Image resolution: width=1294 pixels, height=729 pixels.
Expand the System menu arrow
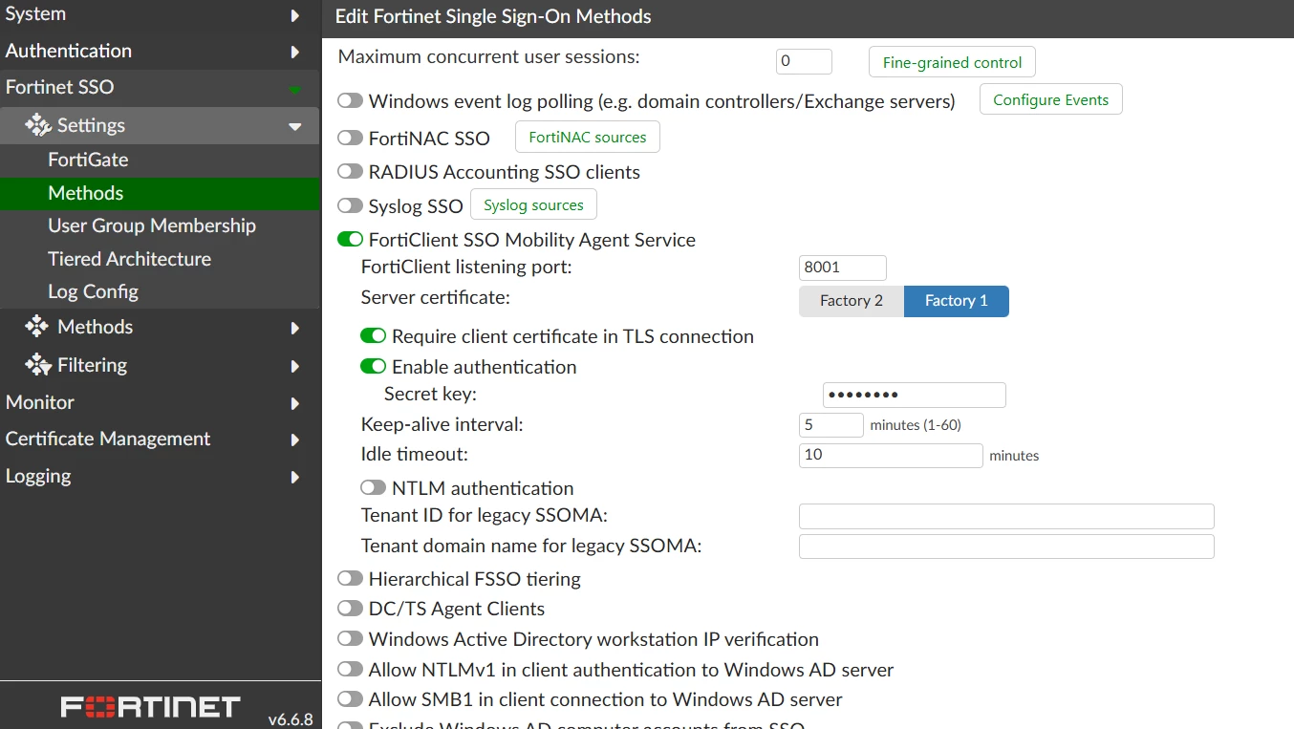[295, 15]
